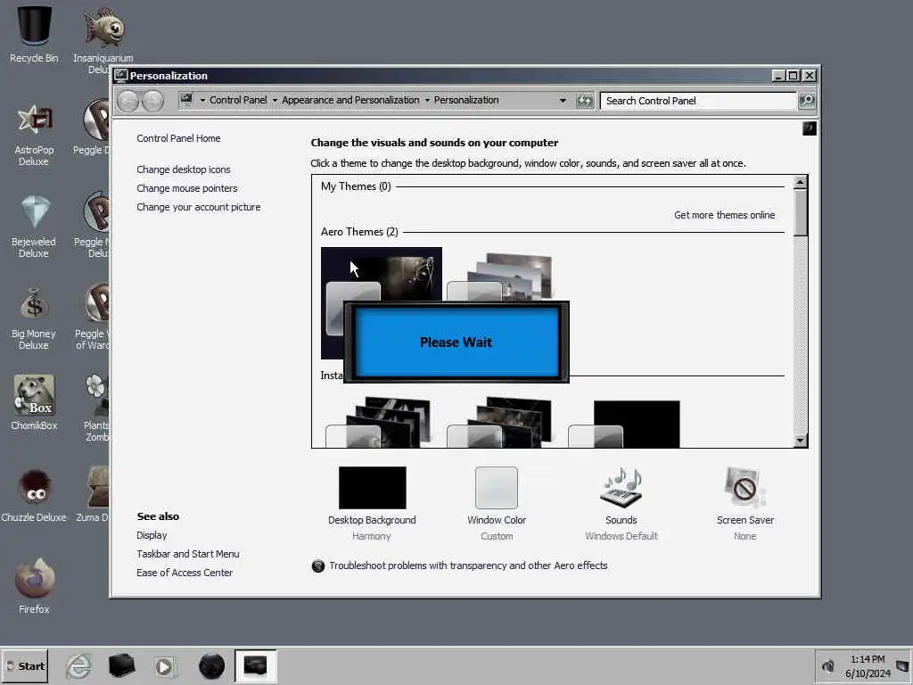
Task: Click the theme list scroll up arrow
Action: (800, 182)
